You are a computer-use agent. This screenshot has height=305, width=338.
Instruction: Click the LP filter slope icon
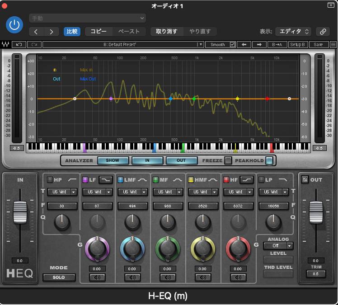pos(283,180)
